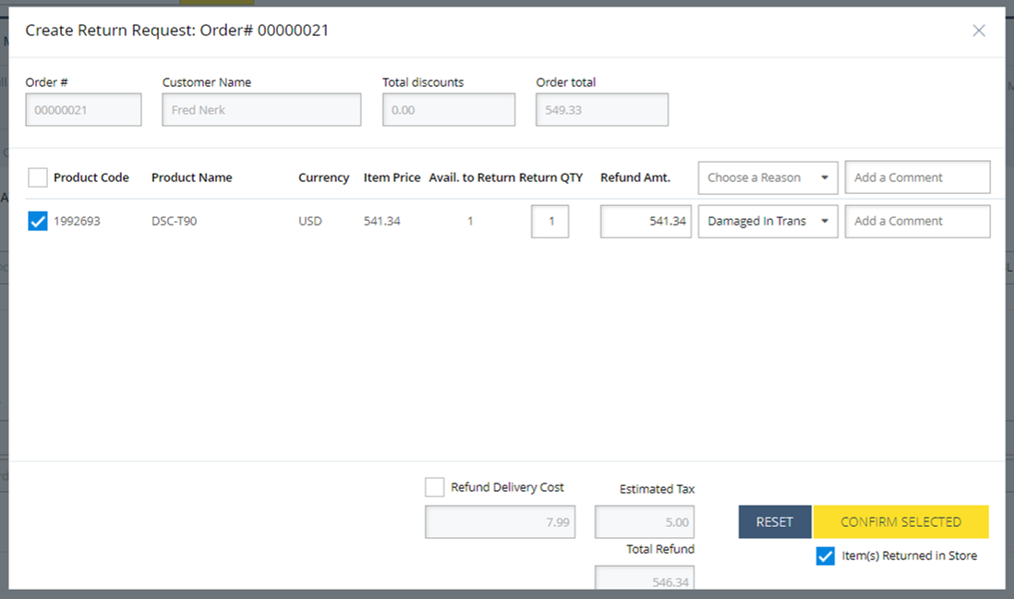Expand the Damaged In Trans reason dropdown
The width and height of the screenshot is (1014, 599).
767,221
